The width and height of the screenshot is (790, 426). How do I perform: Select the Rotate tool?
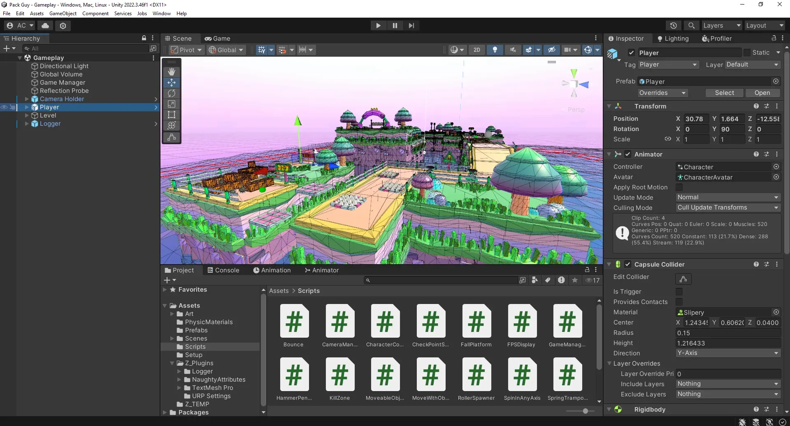[x=172, y=93]
